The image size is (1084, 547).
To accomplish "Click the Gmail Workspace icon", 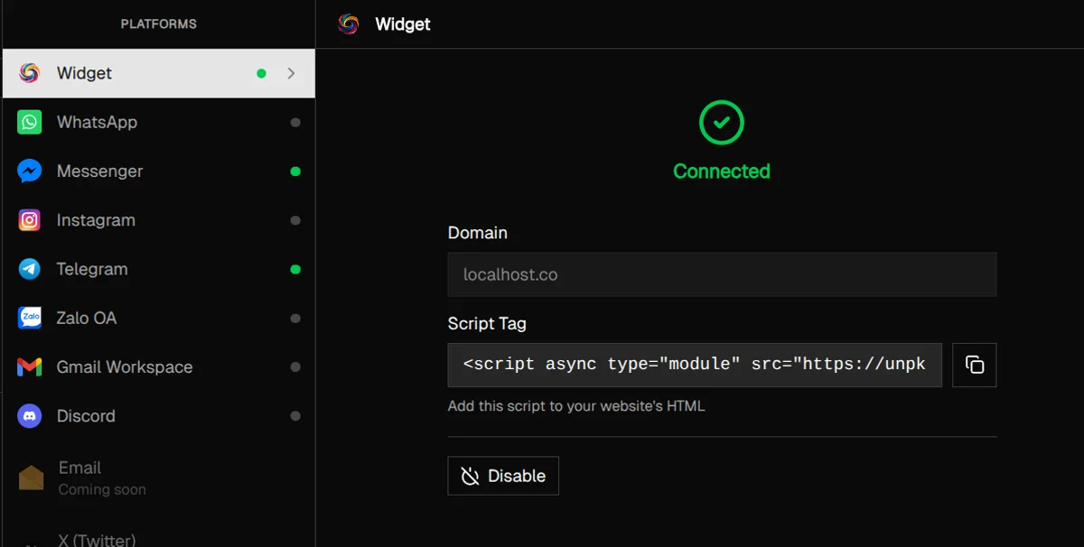I will click(x=29, y=366).
